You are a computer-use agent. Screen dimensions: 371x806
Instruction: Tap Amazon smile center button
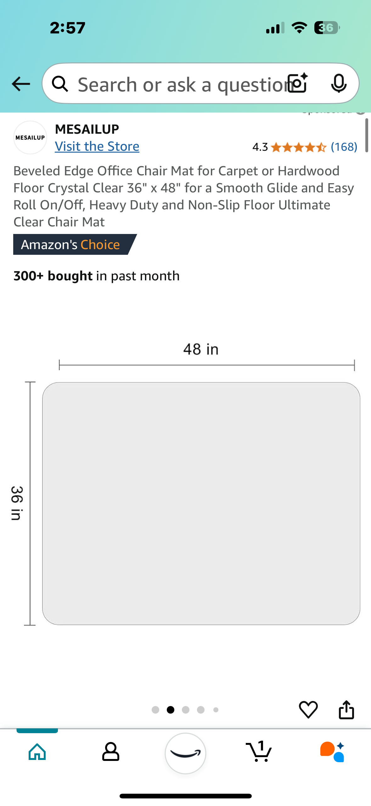185,753
